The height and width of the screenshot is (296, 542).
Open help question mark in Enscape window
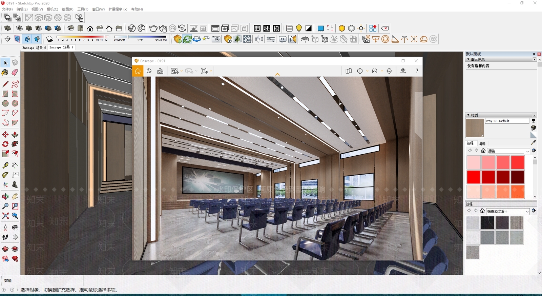tap(417, 71)
